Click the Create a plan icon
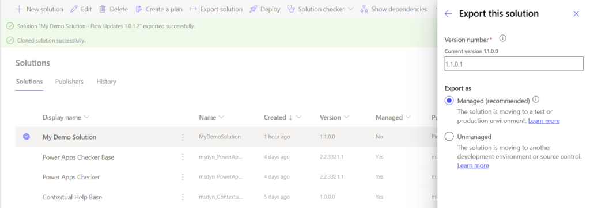The image size is (590, 208). 139,9
